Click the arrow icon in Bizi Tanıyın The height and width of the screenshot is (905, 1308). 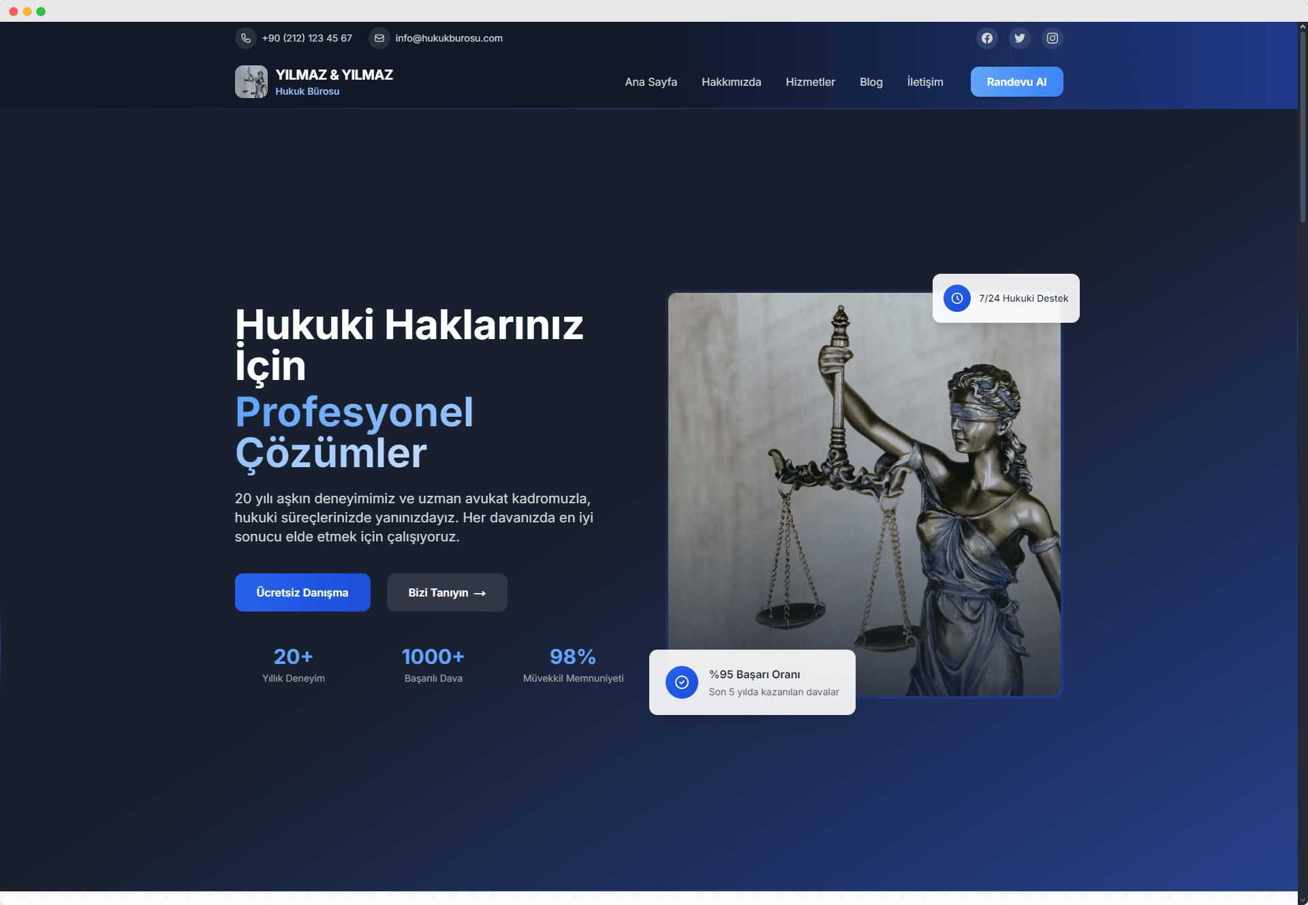(x=480, y=593)
